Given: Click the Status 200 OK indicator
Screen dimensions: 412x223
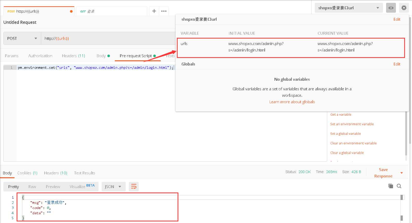Looking at the screenshot, I should tap(298, 172).
